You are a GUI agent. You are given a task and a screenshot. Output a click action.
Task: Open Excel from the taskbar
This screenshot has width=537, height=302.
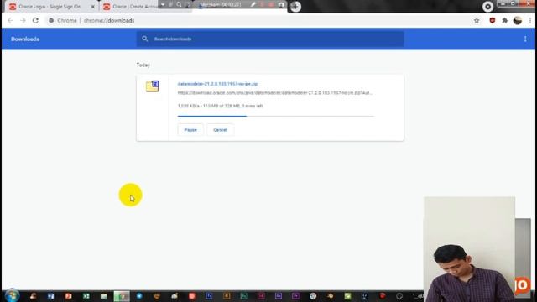[86, 296]
